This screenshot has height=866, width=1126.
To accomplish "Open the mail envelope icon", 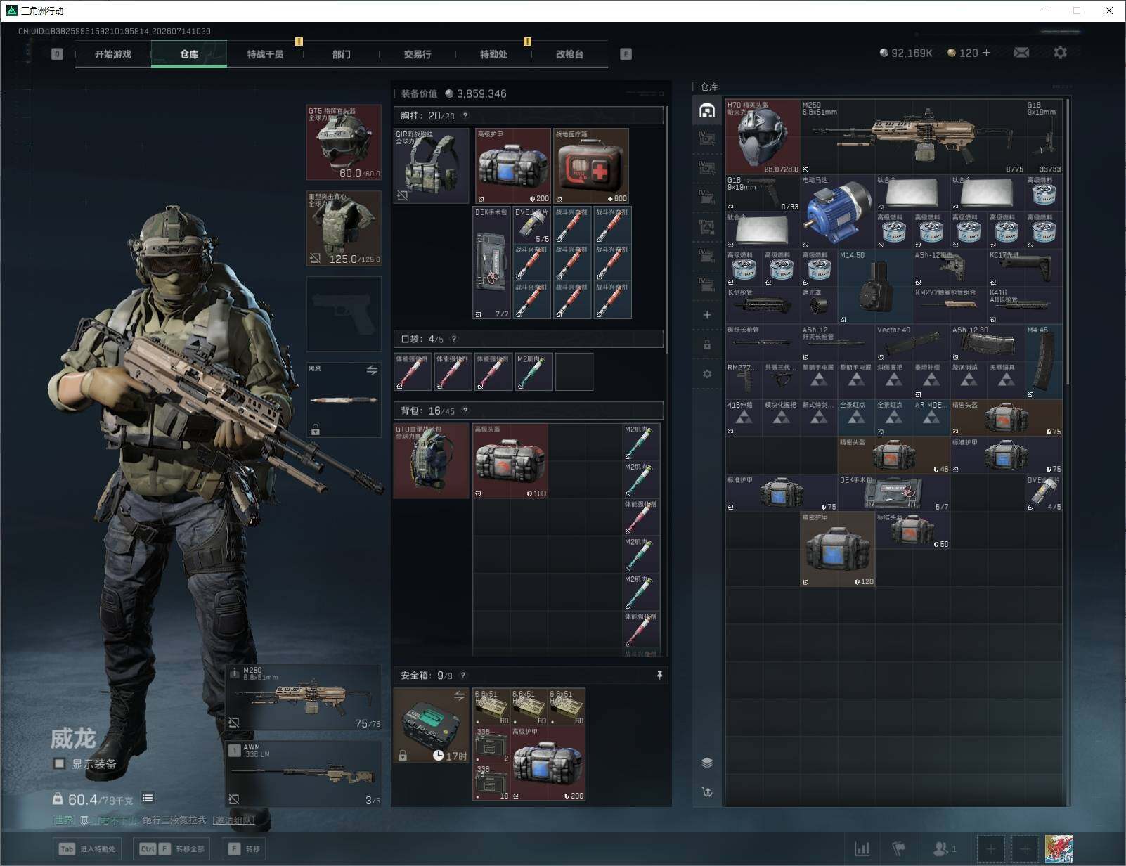I will 1021,53.
